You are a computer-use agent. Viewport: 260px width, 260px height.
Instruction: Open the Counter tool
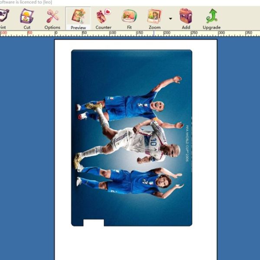click(x=103, y=17)
